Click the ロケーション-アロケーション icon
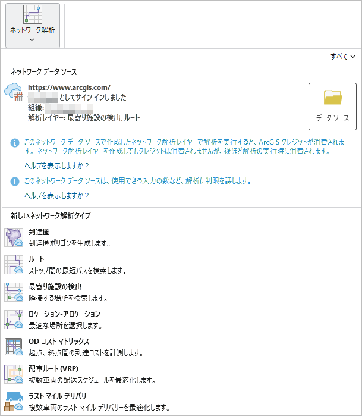This screenshot has width=362, height=416. (x=13, y=319)
